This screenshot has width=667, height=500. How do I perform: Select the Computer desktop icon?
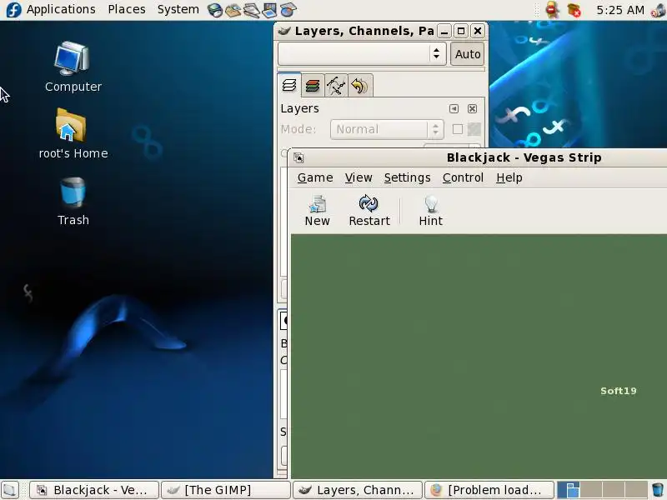click(x=73, y=67)
